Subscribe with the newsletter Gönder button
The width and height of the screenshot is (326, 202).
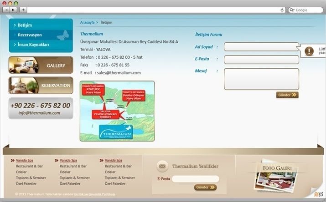tap(206, 187)
